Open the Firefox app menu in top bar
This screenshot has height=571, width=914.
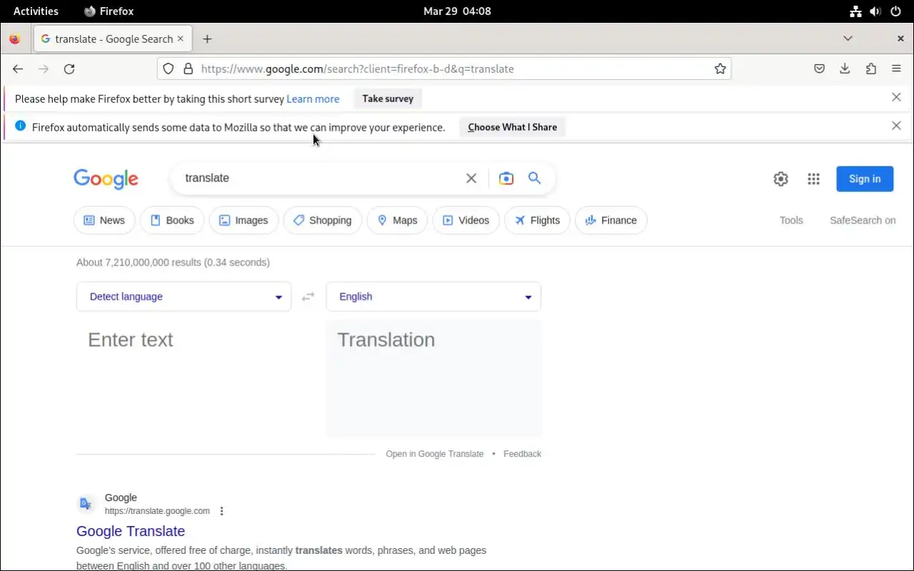[x=109, y=11]
